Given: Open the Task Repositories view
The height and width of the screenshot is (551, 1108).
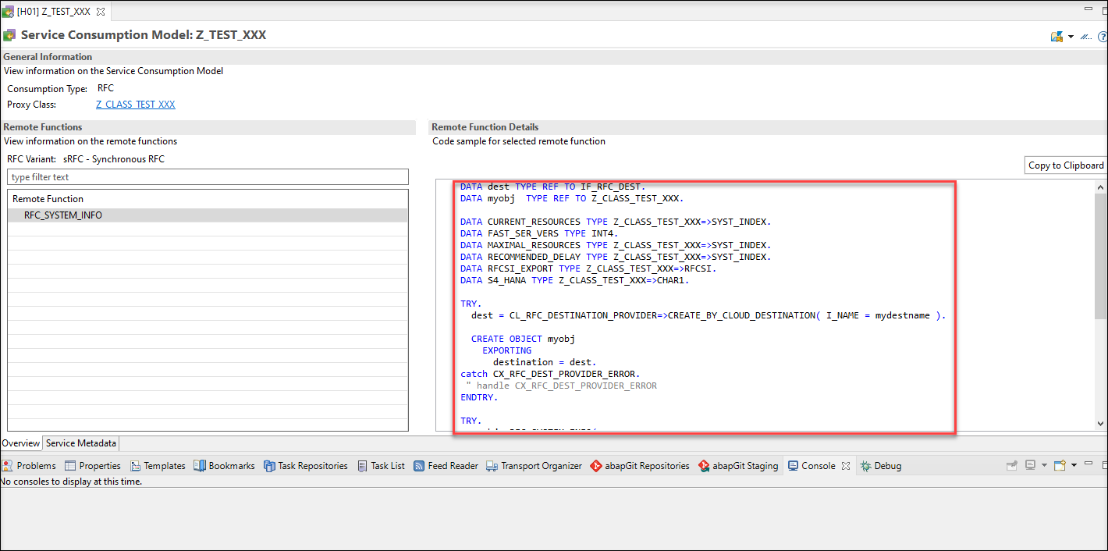Looking at the screenshot, I should [x=306, y=466].
